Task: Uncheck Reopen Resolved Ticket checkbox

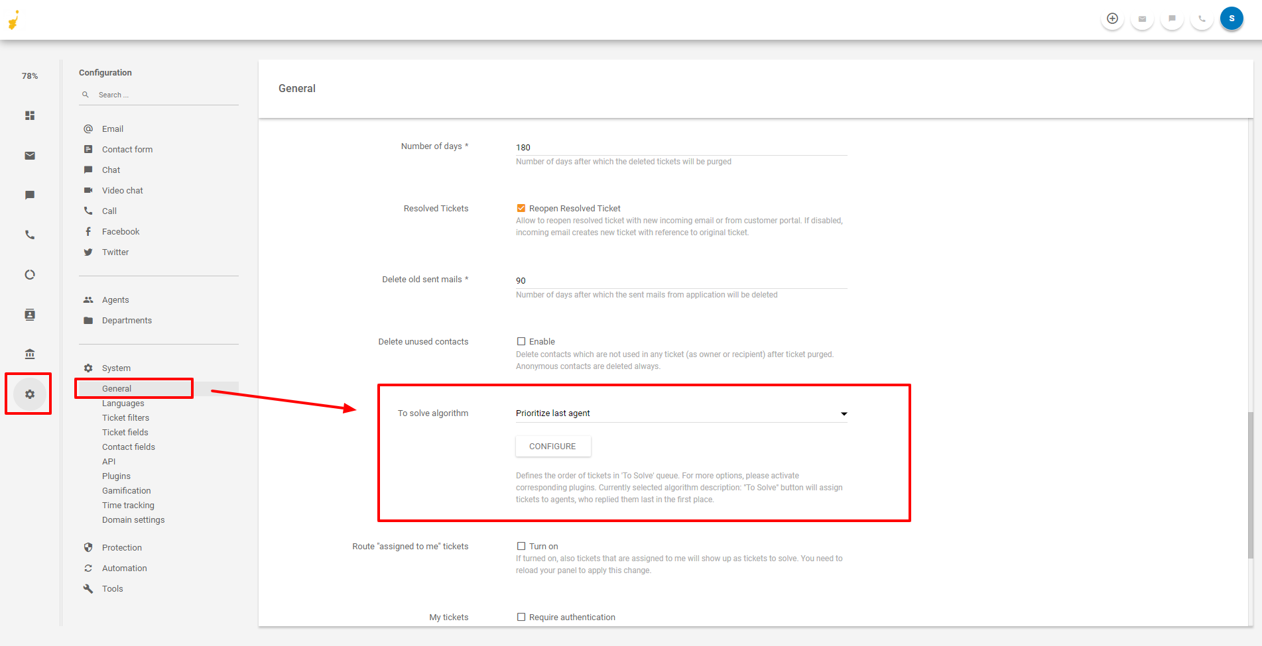Action: (x=521, y=208)
